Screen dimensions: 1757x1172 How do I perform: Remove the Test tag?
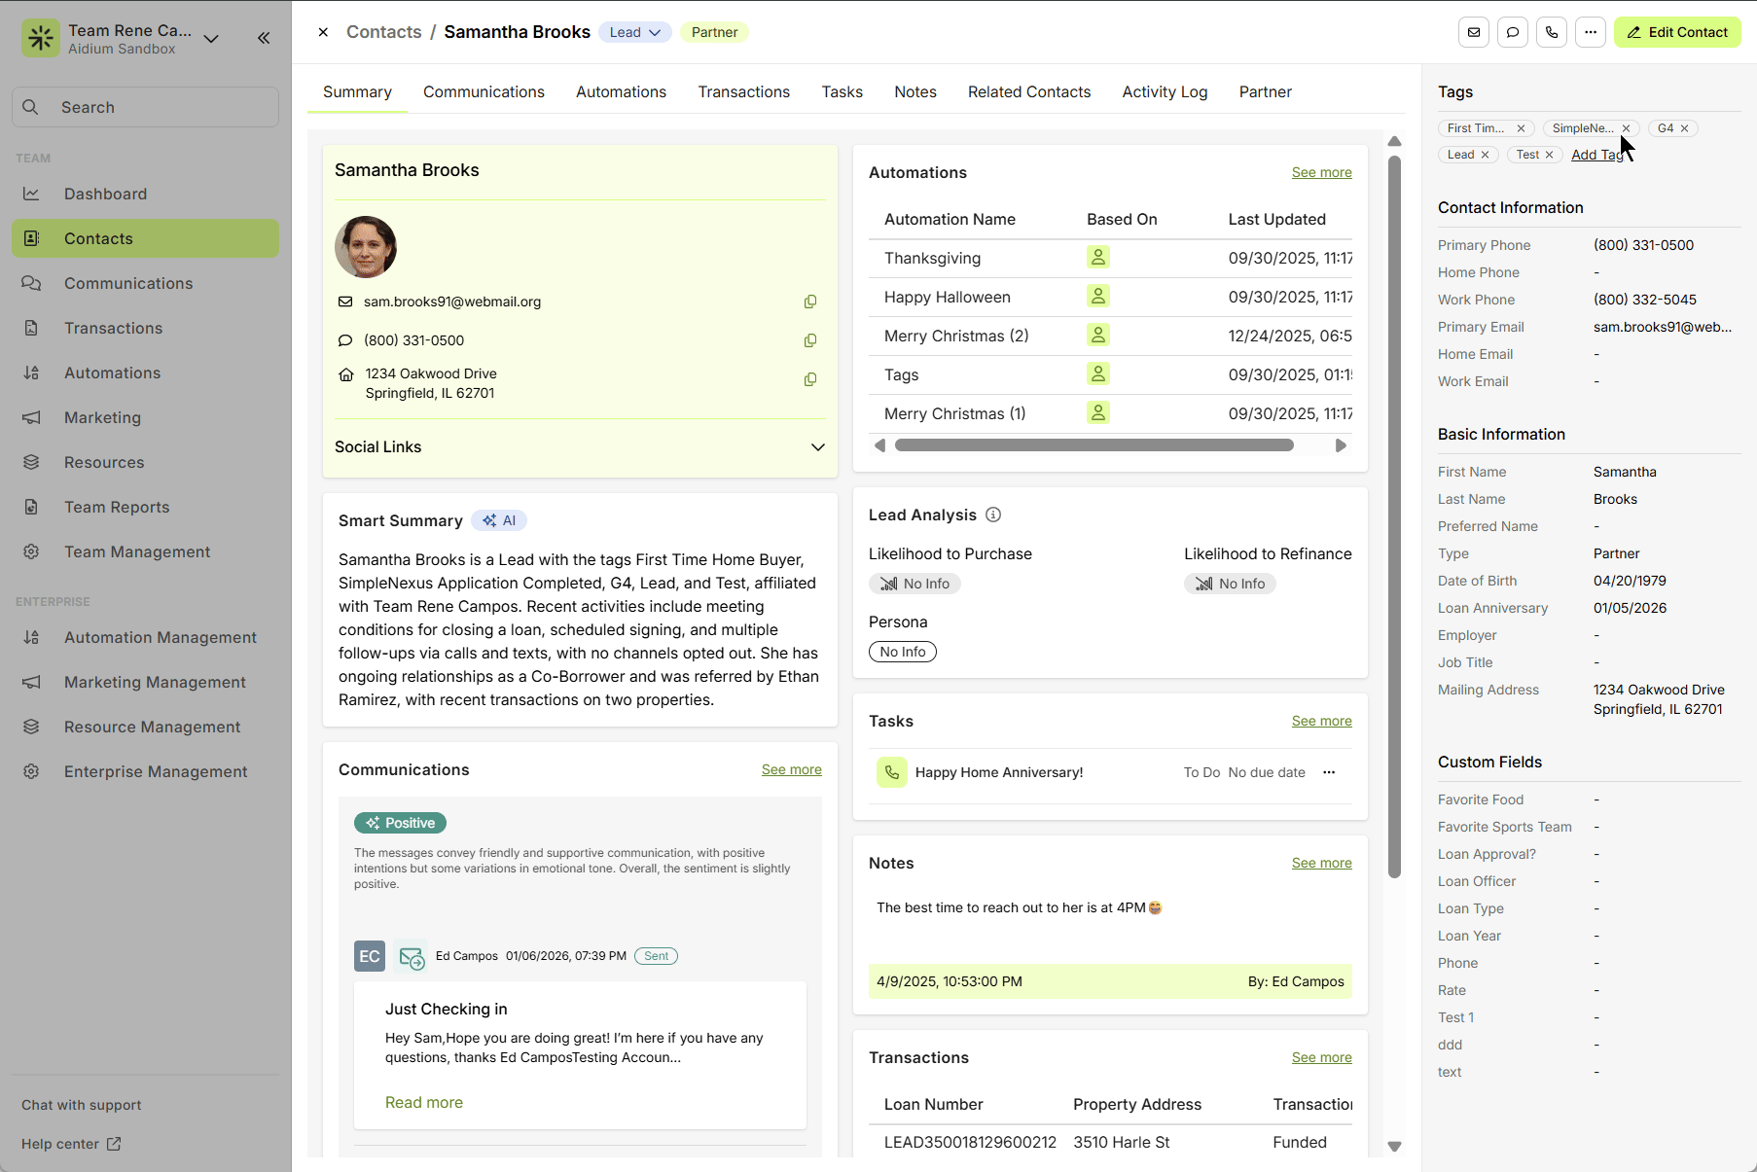point(1550,155)
